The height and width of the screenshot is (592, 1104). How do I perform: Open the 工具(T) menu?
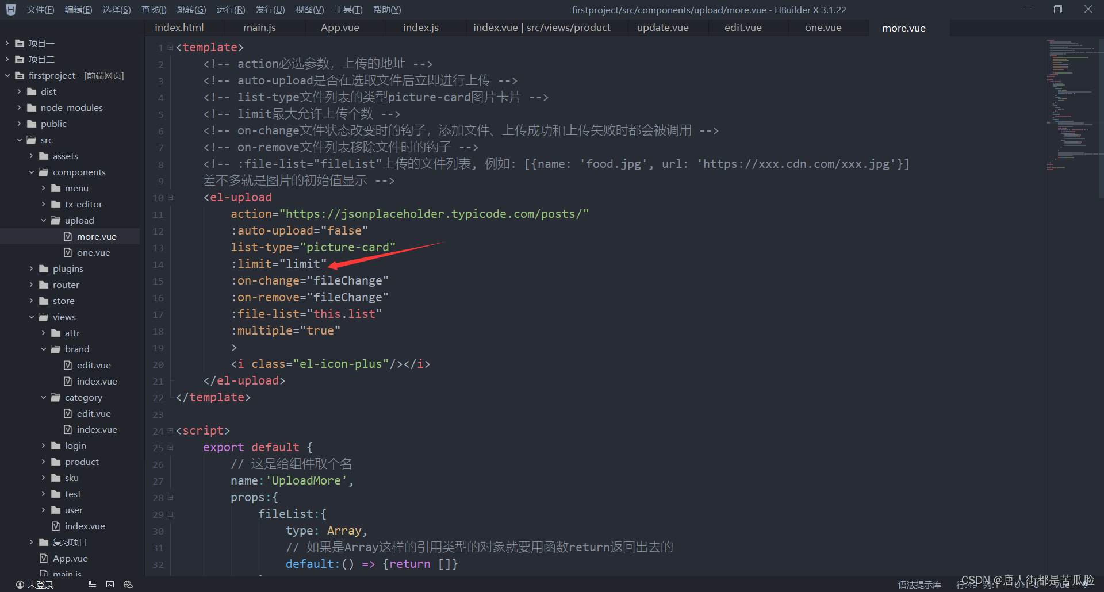click(348, 10)
